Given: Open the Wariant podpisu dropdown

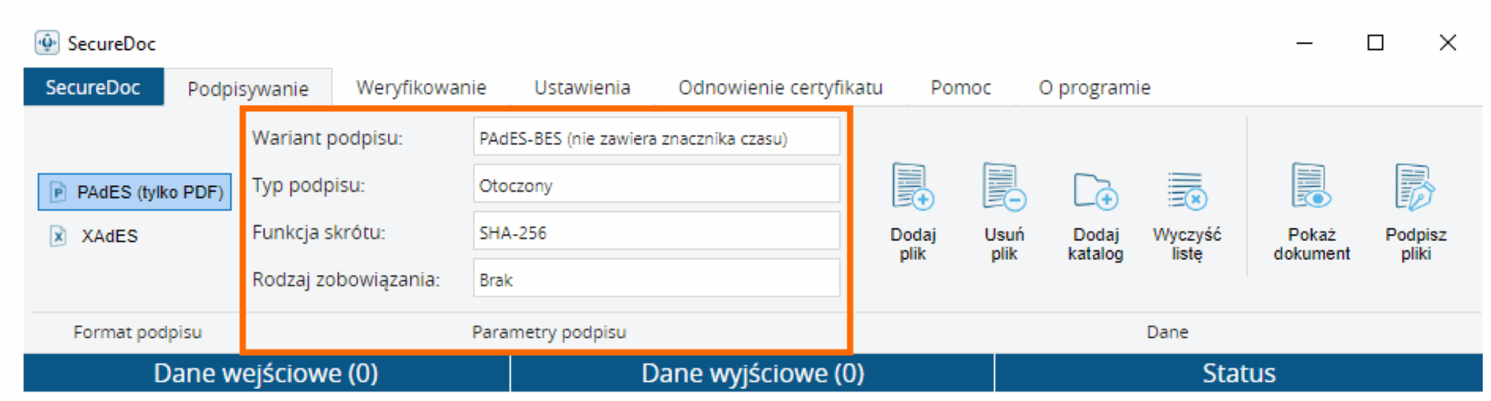Looking at the screenshot, I should pos(656,138).
